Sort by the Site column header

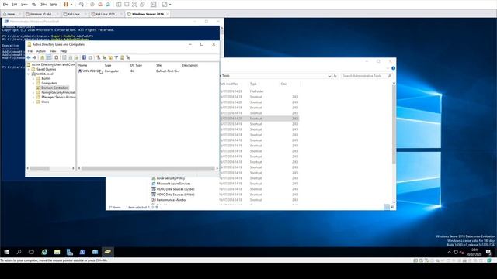tap(158, 65)
